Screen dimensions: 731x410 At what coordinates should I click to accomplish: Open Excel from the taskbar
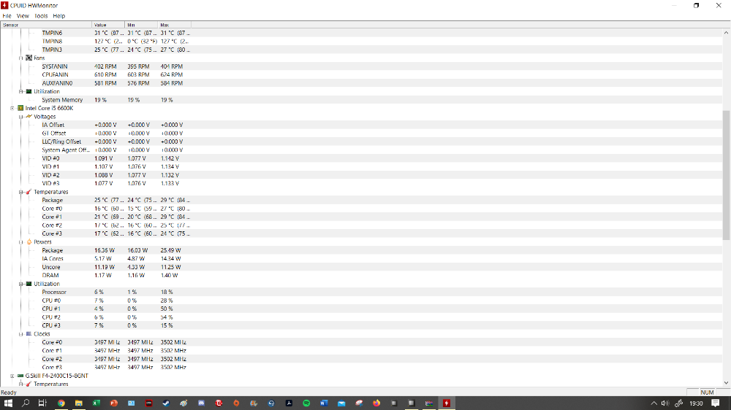96,403
